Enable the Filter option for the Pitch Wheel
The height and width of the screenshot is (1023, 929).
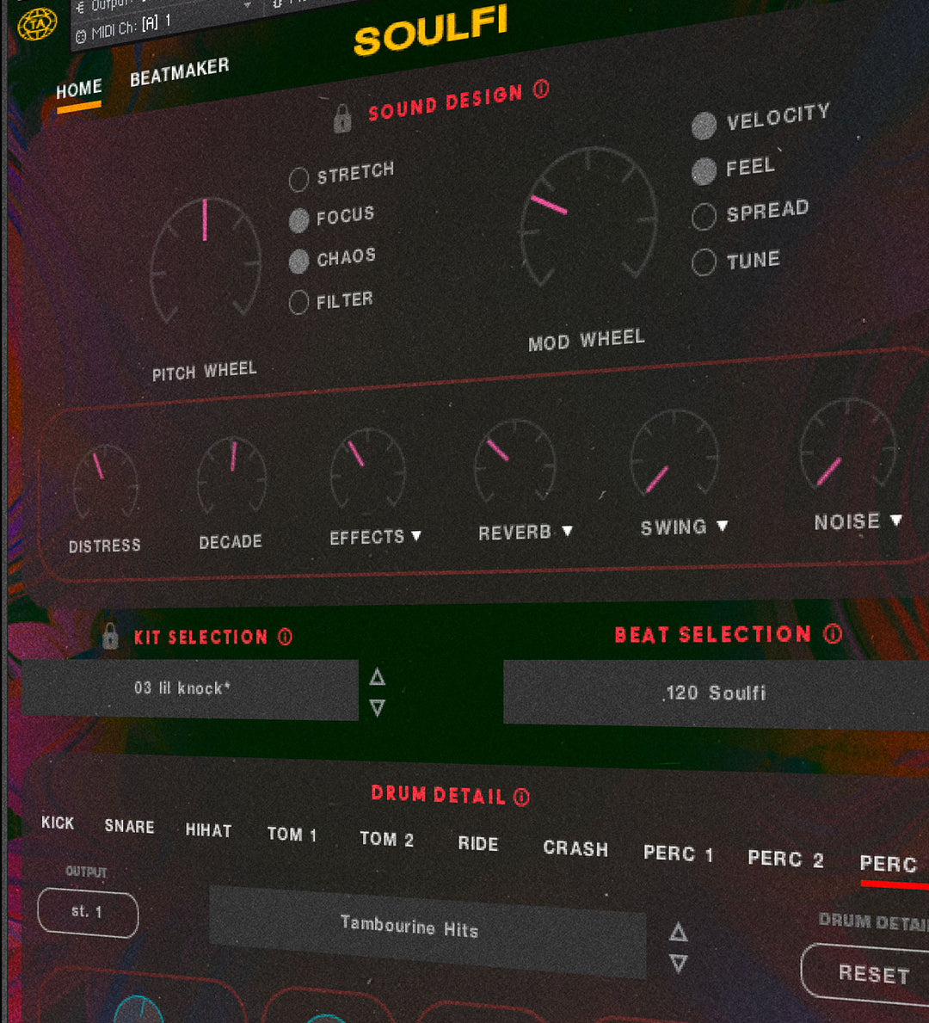pyautogui.click(x=298, y=303)
